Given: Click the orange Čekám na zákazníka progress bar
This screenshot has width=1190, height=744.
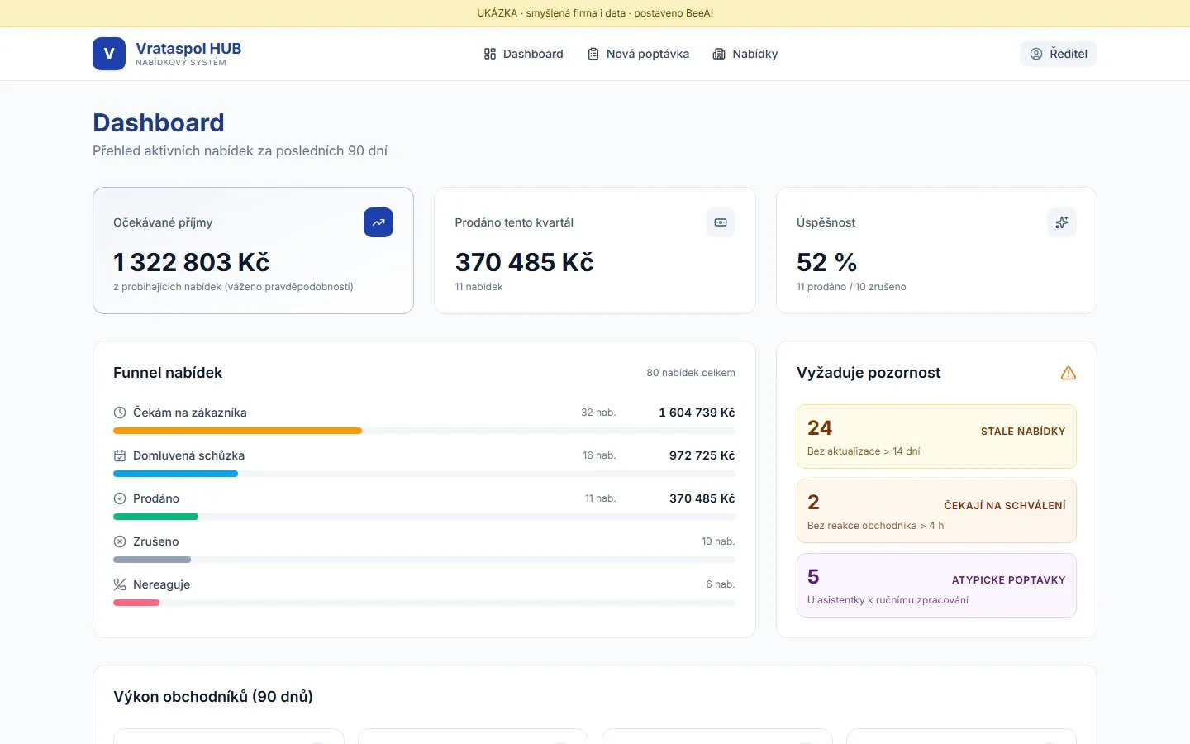Looking at the screenshot, I should 237,431.
